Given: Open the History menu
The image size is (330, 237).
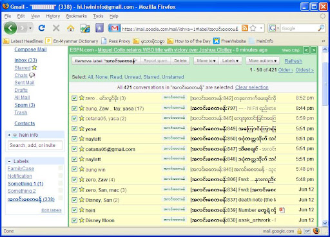Looking at the screenshot, I should pyautogui.click(x=53, y=16).
